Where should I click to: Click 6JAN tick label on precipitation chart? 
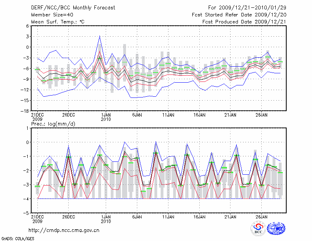pyautogui.click(x=136, y=216)
